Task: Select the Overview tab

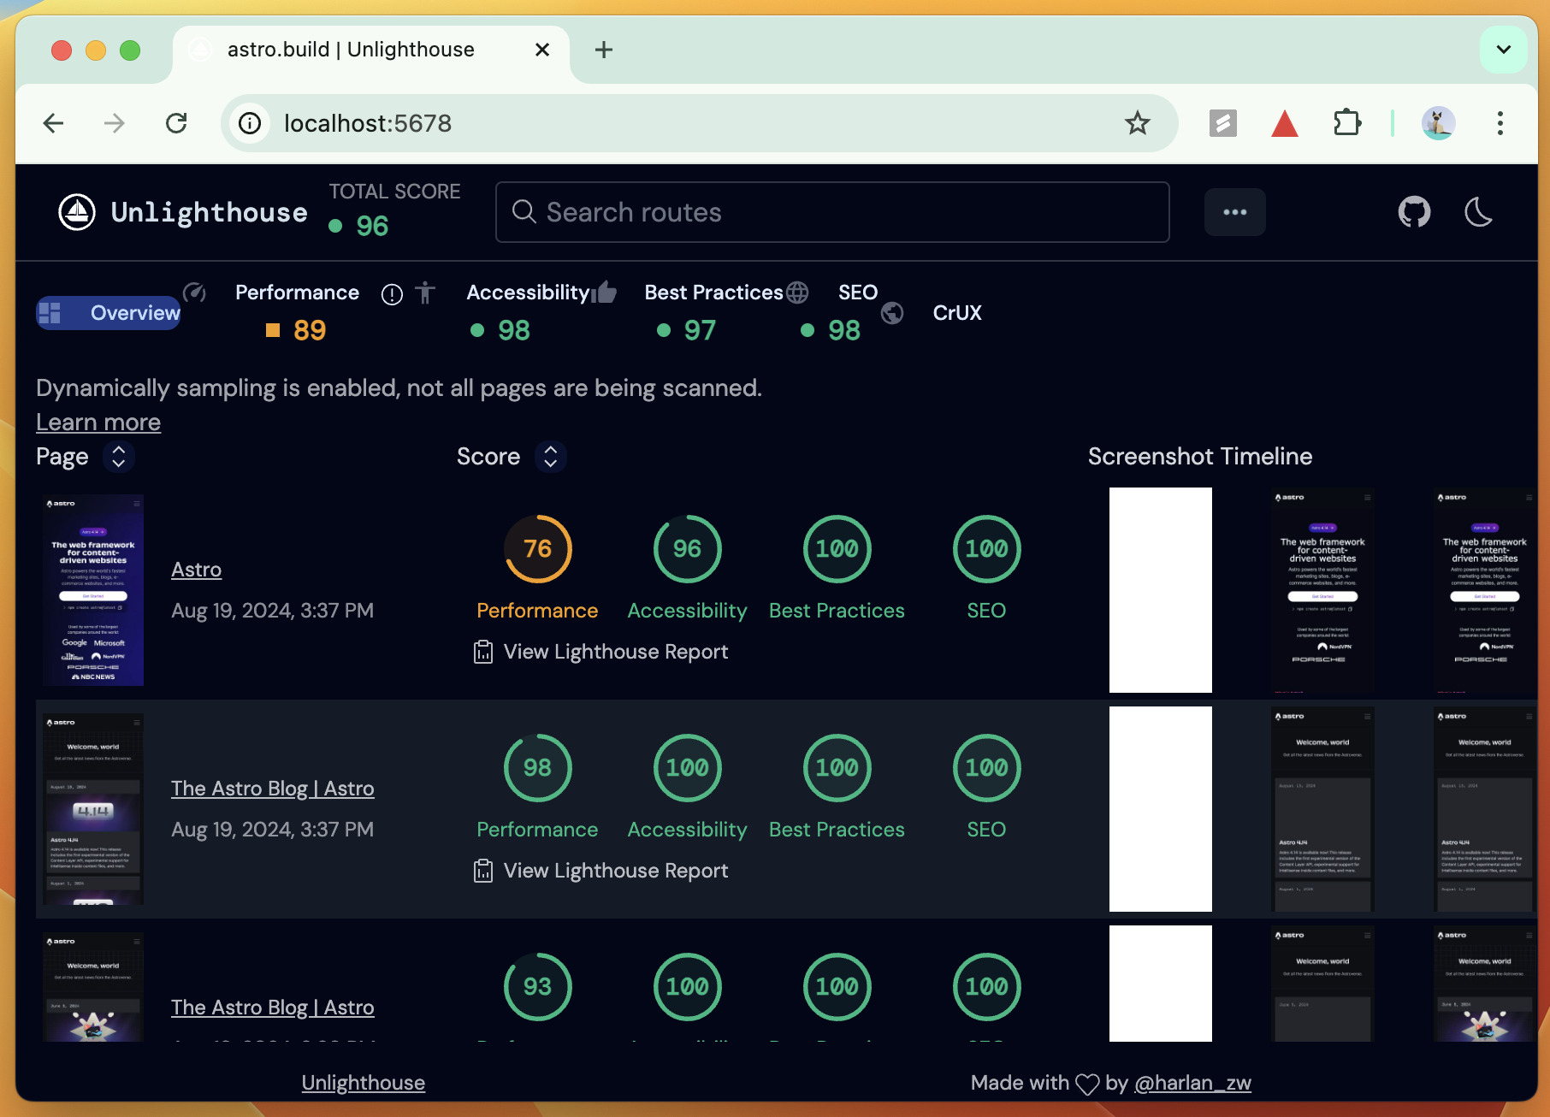Action: point(109,313)
